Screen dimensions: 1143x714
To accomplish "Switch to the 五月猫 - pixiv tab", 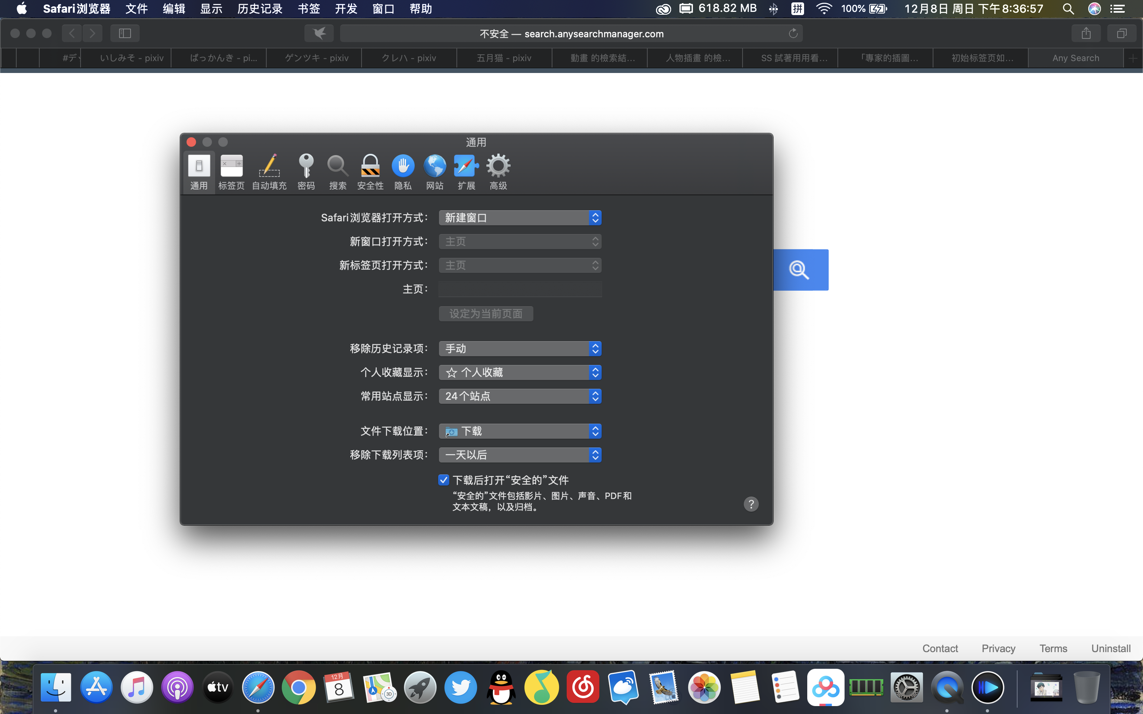I will pos(504,58).
